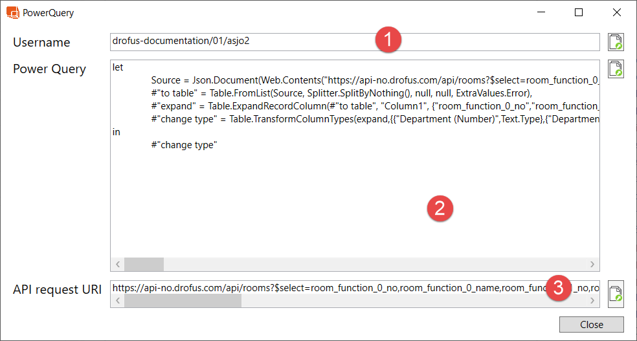Image resolution: width=637 pixels, height=341 pixels.
Task: Click the PowerQuery app icon in title bar
Action: point(12,12)
